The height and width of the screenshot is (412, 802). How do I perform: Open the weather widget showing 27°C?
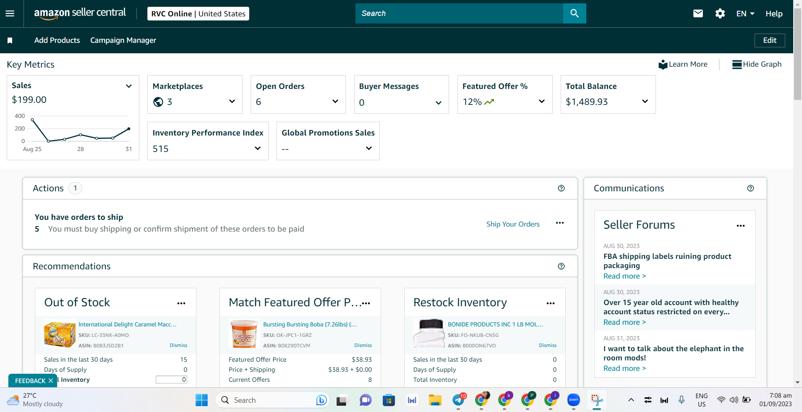coord(35,400)
